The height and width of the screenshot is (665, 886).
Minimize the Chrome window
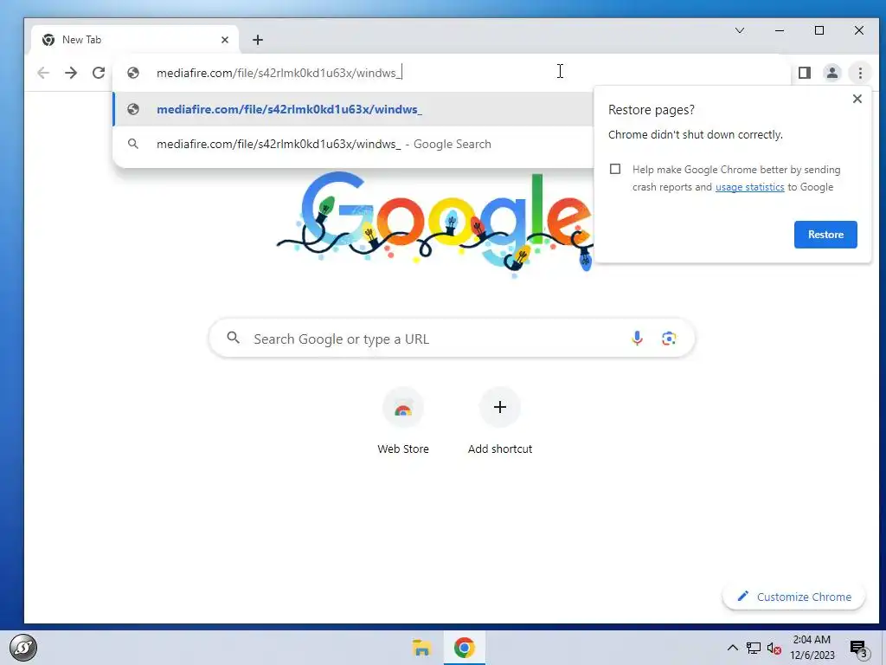pos(780,30)
